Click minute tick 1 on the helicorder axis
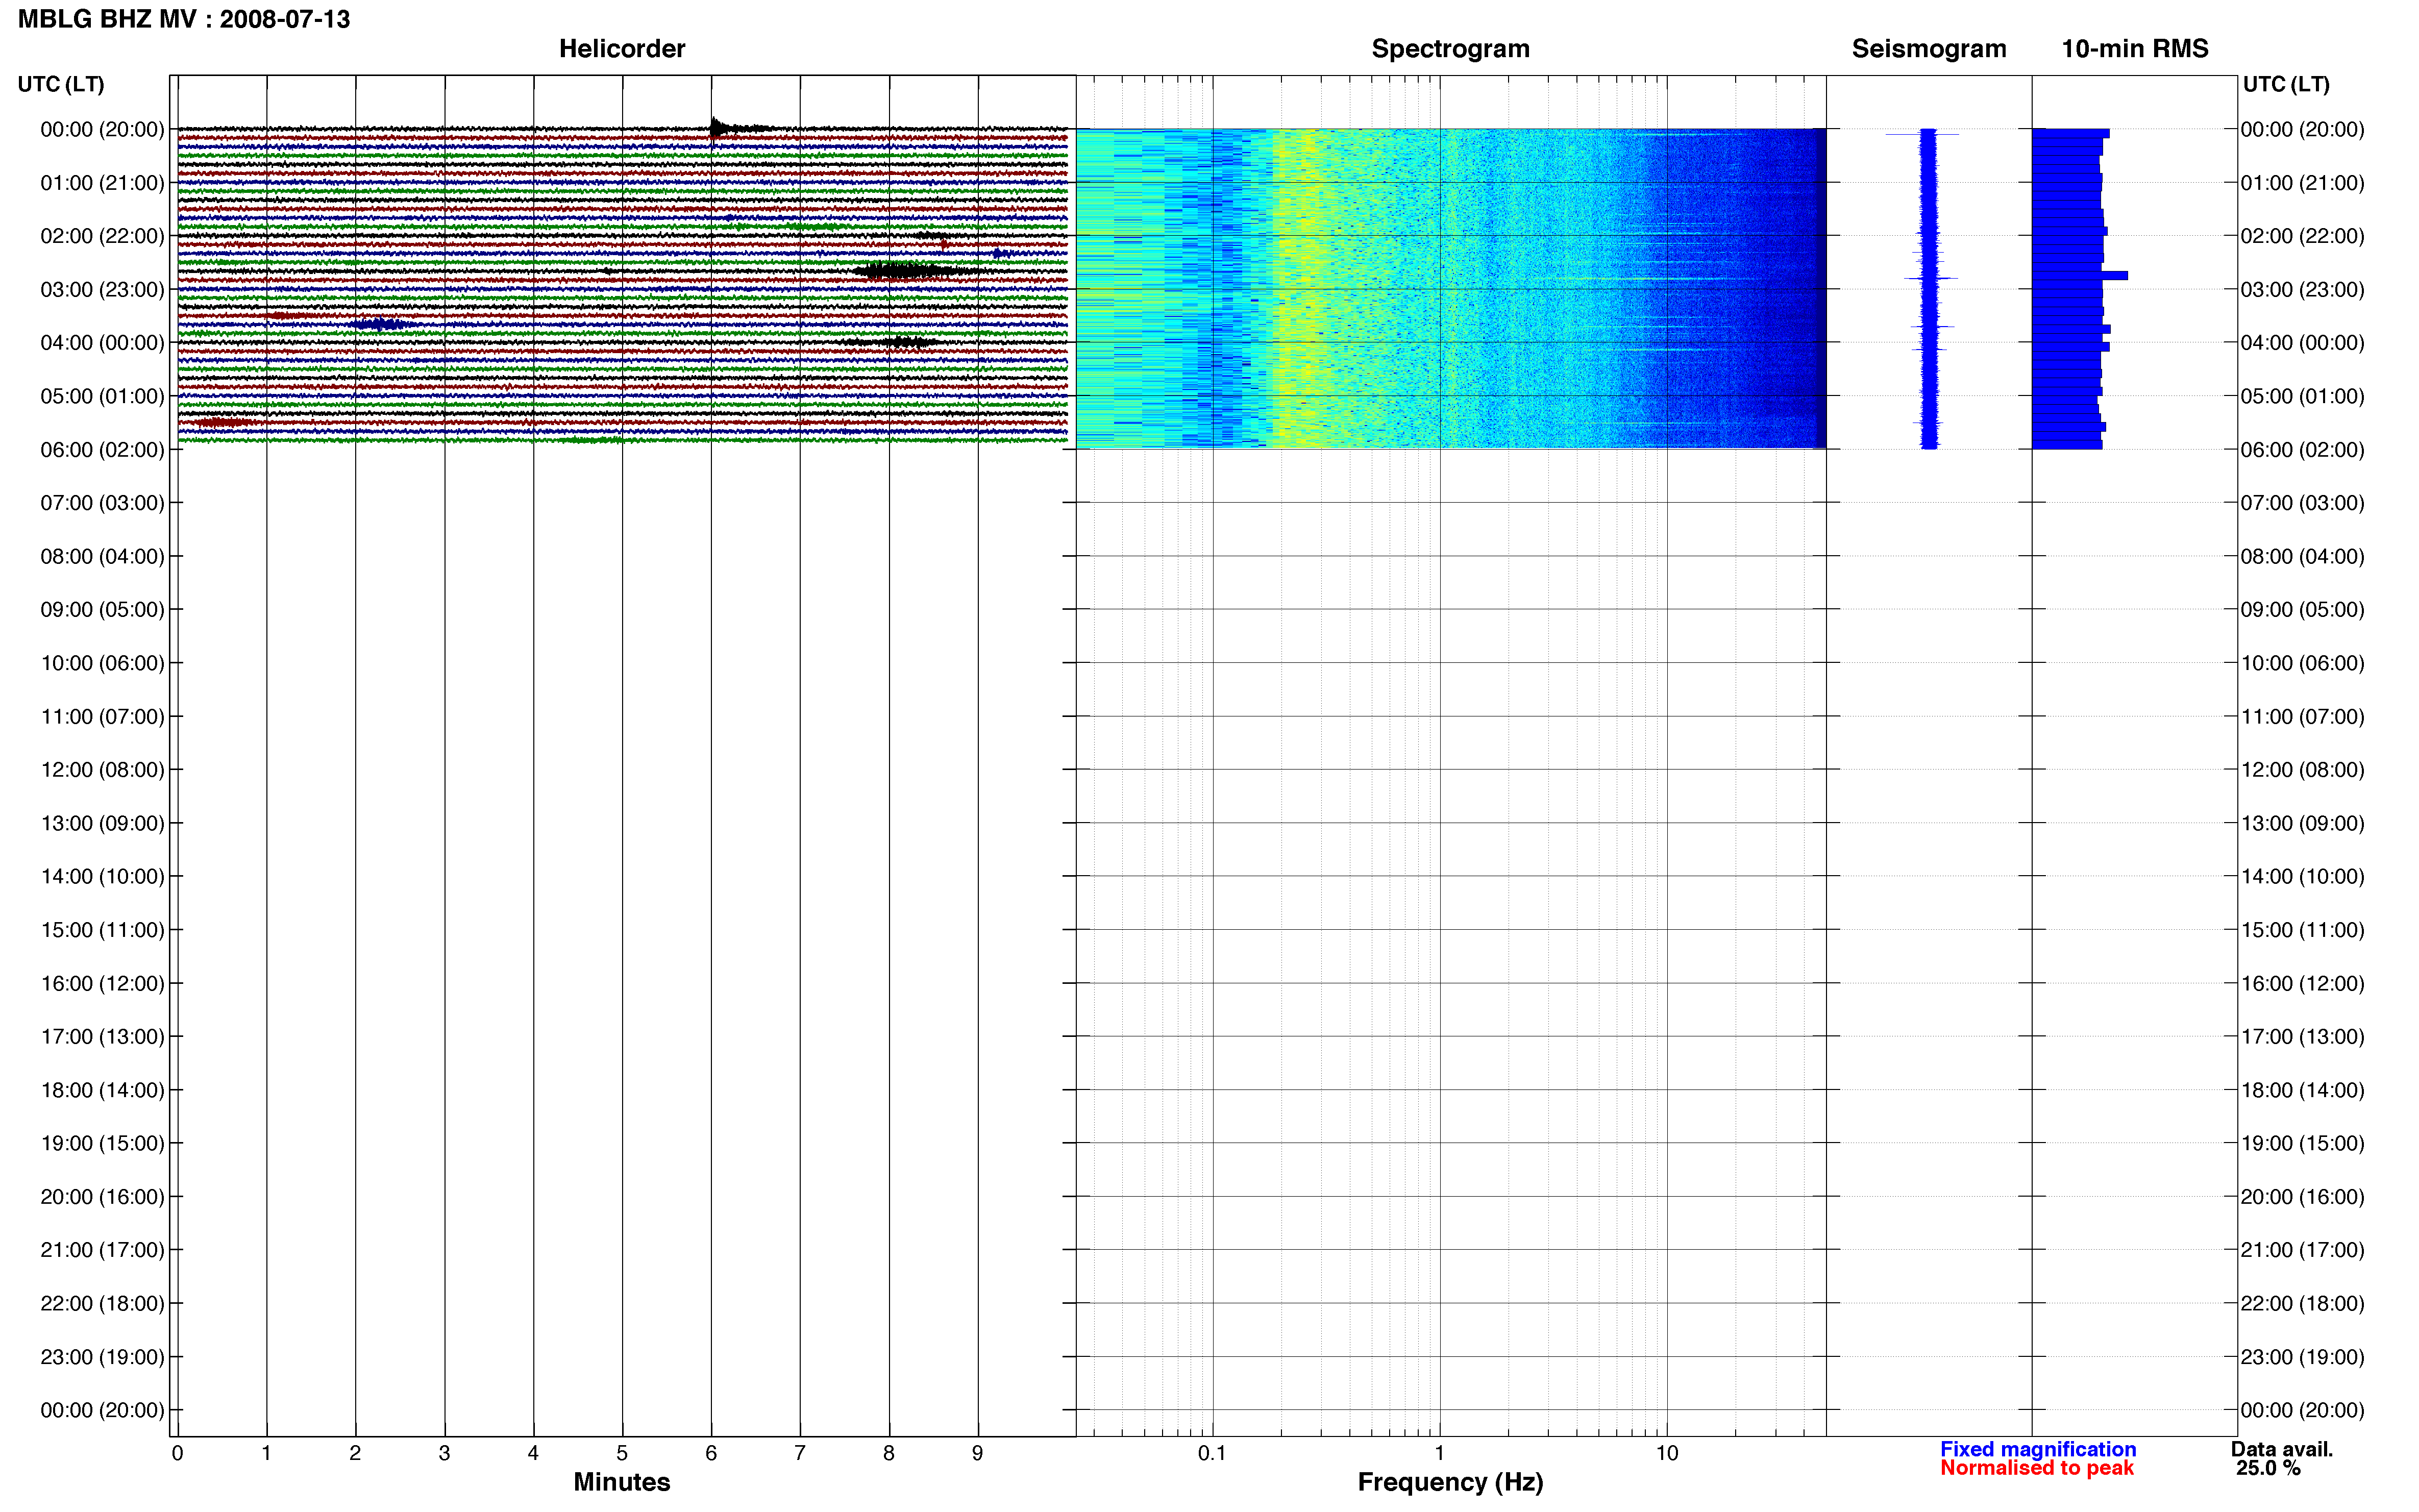This screenshot has height=1512, width=2419. pyautogui.click(x=266, y=1453)
